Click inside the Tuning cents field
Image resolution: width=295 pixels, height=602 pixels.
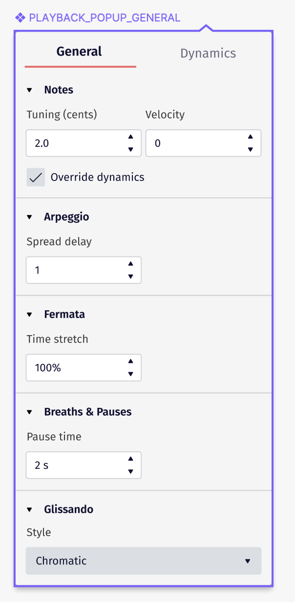point(73,143)
